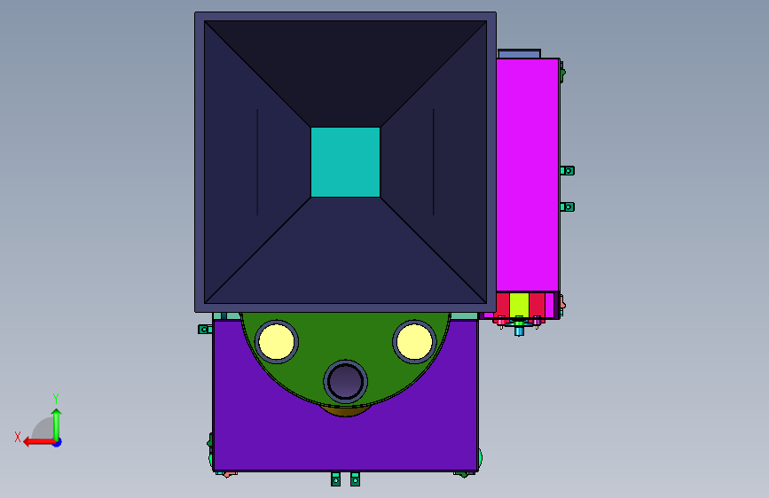This screenshot has height=498, width=769.
Task: Select the green lug left of purple housing
Action: [x=205, y=330]
